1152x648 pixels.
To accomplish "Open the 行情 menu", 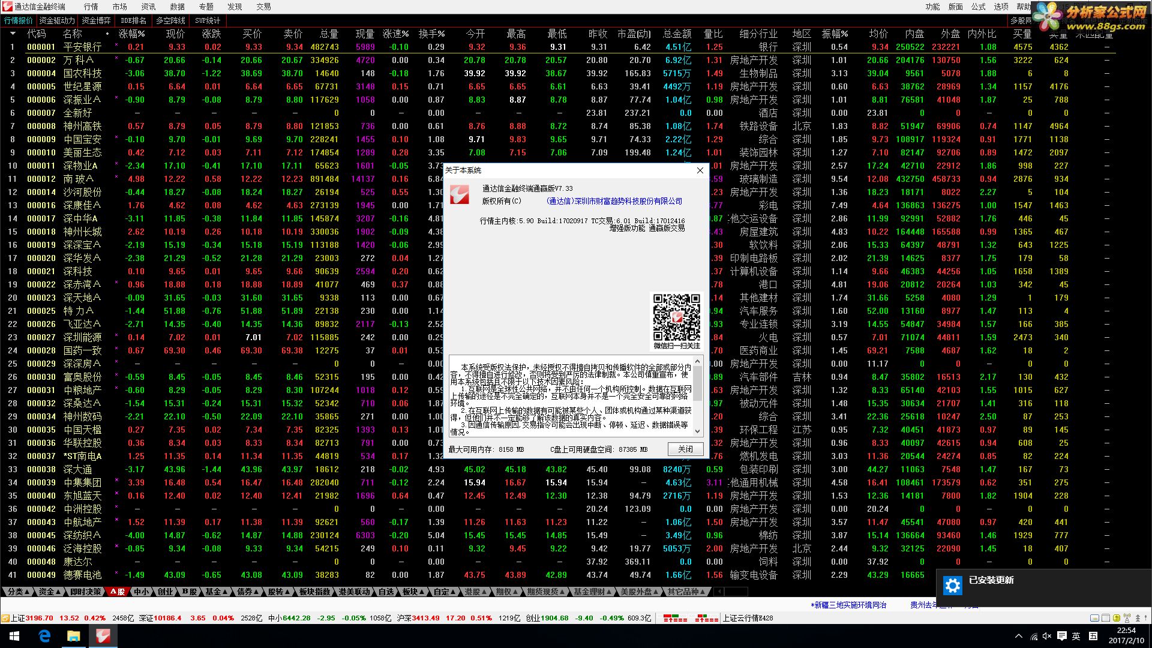I will 91,7.
